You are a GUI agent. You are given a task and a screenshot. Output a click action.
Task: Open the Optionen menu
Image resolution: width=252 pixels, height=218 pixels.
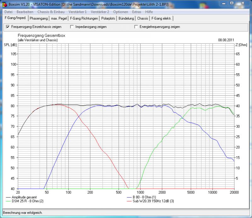click(x=120, y=12)
